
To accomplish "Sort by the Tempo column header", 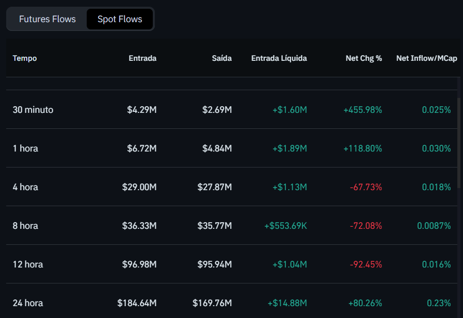I will click(x=24, y=58).
